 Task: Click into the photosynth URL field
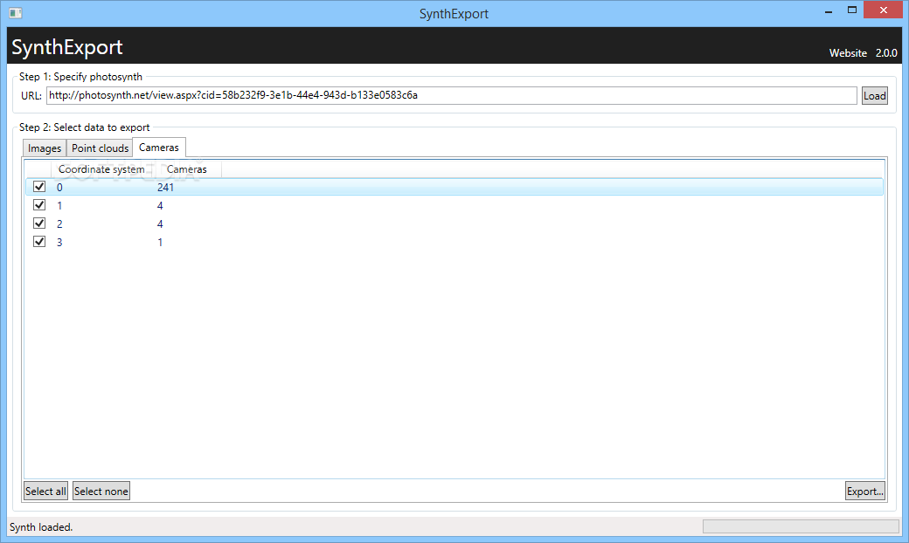[x=452, y=95]
